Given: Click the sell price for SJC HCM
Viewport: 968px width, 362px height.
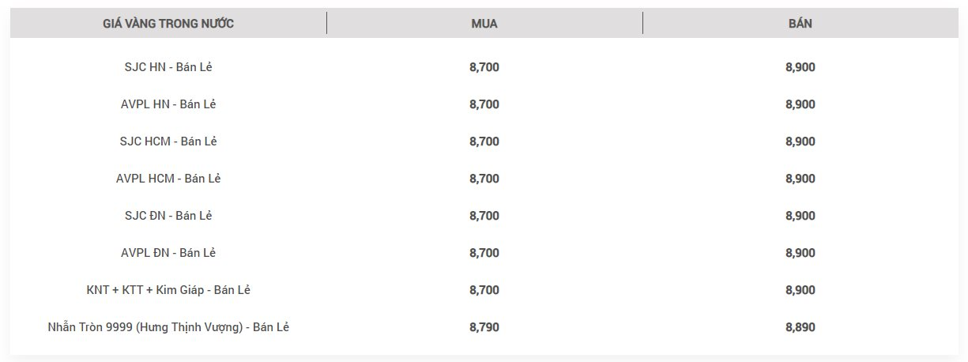Looking at the screenshot, I should 800,141.
